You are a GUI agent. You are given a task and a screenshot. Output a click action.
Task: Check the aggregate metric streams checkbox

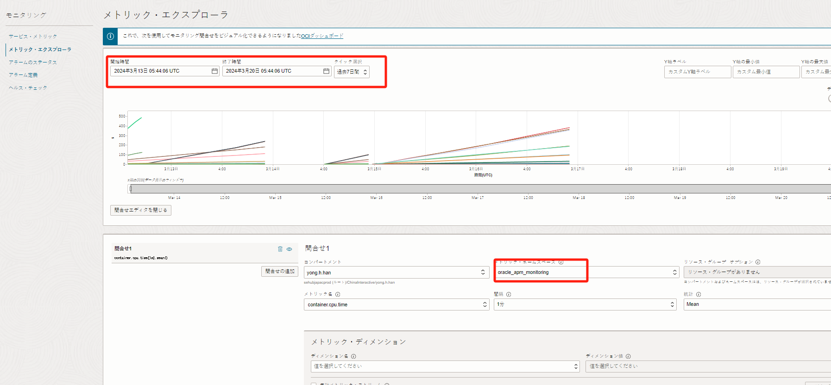tap(314, 384)
